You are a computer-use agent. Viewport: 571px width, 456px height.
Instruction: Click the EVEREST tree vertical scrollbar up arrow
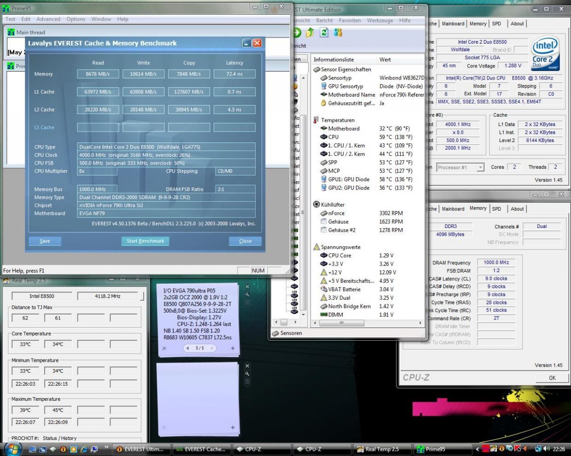(x=303, y=78)
